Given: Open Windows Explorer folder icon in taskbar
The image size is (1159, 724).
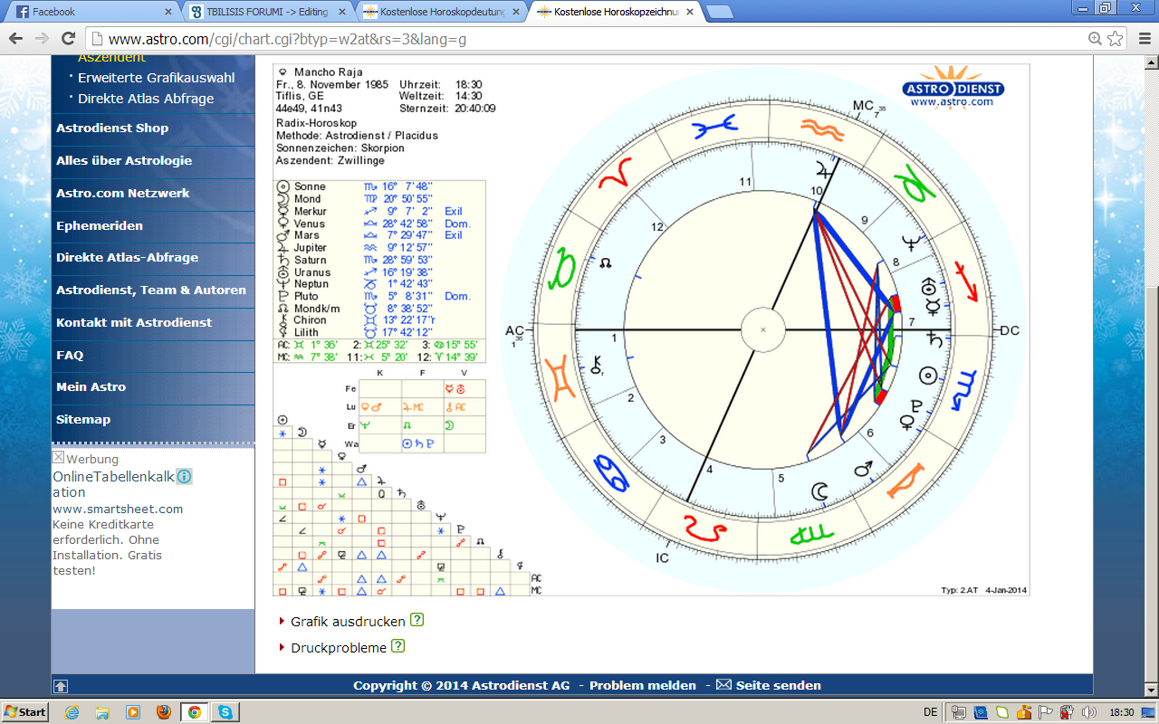Looking at the screenshot, I should (x=102, y=712).
